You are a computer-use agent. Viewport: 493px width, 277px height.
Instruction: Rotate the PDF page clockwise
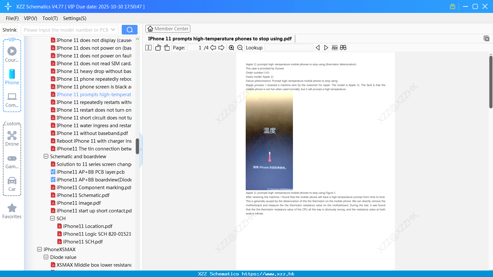pos(167,48)
